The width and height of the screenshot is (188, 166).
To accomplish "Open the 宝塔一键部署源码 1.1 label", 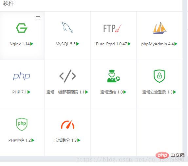I will pos(66,92).
